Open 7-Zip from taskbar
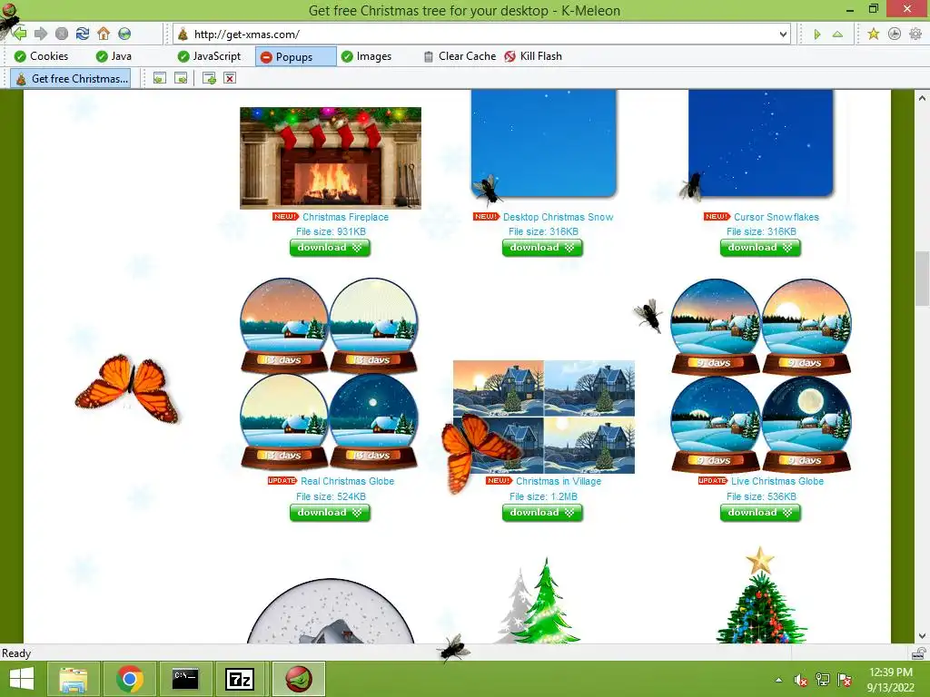This screenshot has width=930, height=697. point(240,679)
